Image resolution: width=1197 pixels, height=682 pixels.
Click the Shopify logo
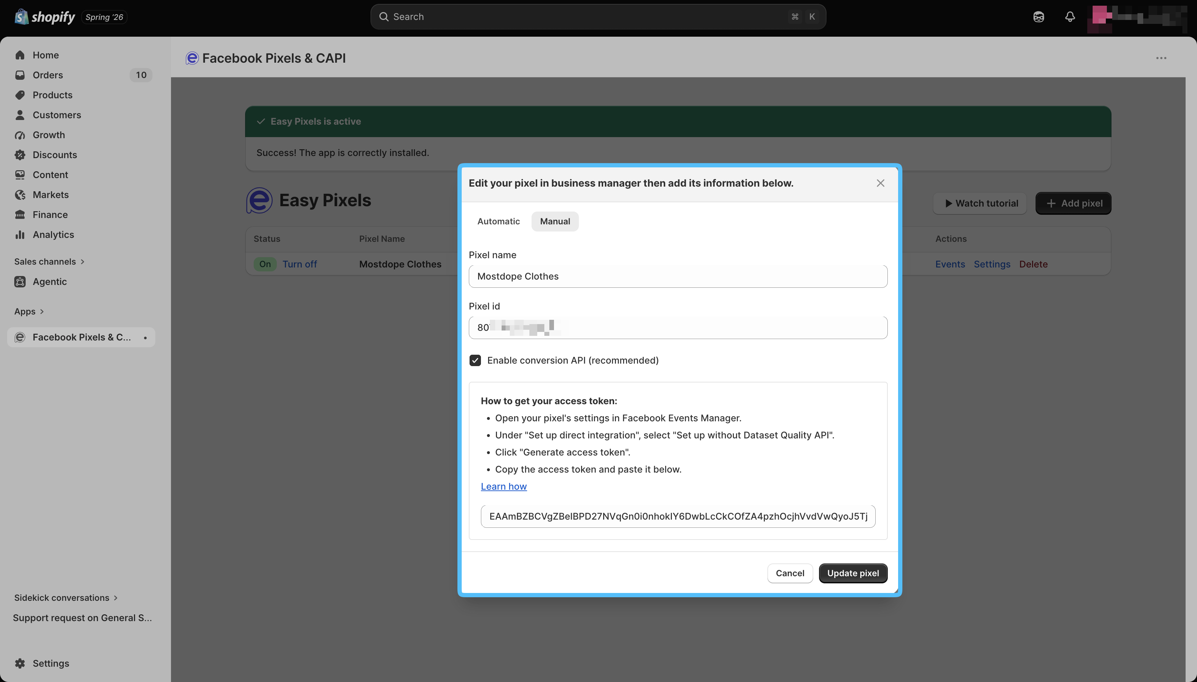pyautogui.click(x=45, y=17)
